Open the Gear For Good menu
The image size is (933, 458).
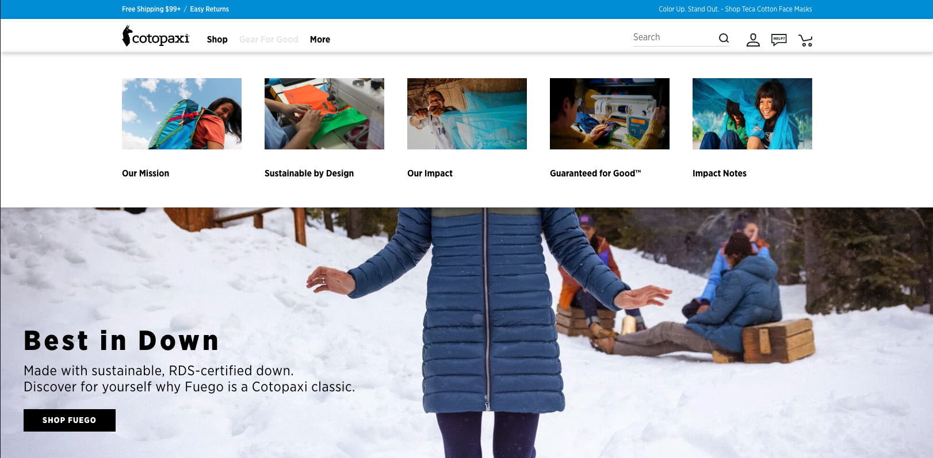click(269, 40)
